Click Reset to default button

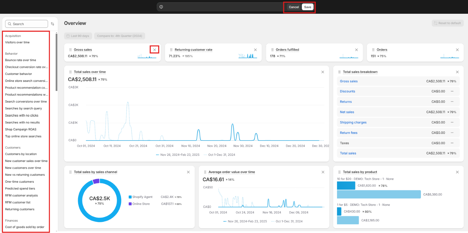point(448,23)
